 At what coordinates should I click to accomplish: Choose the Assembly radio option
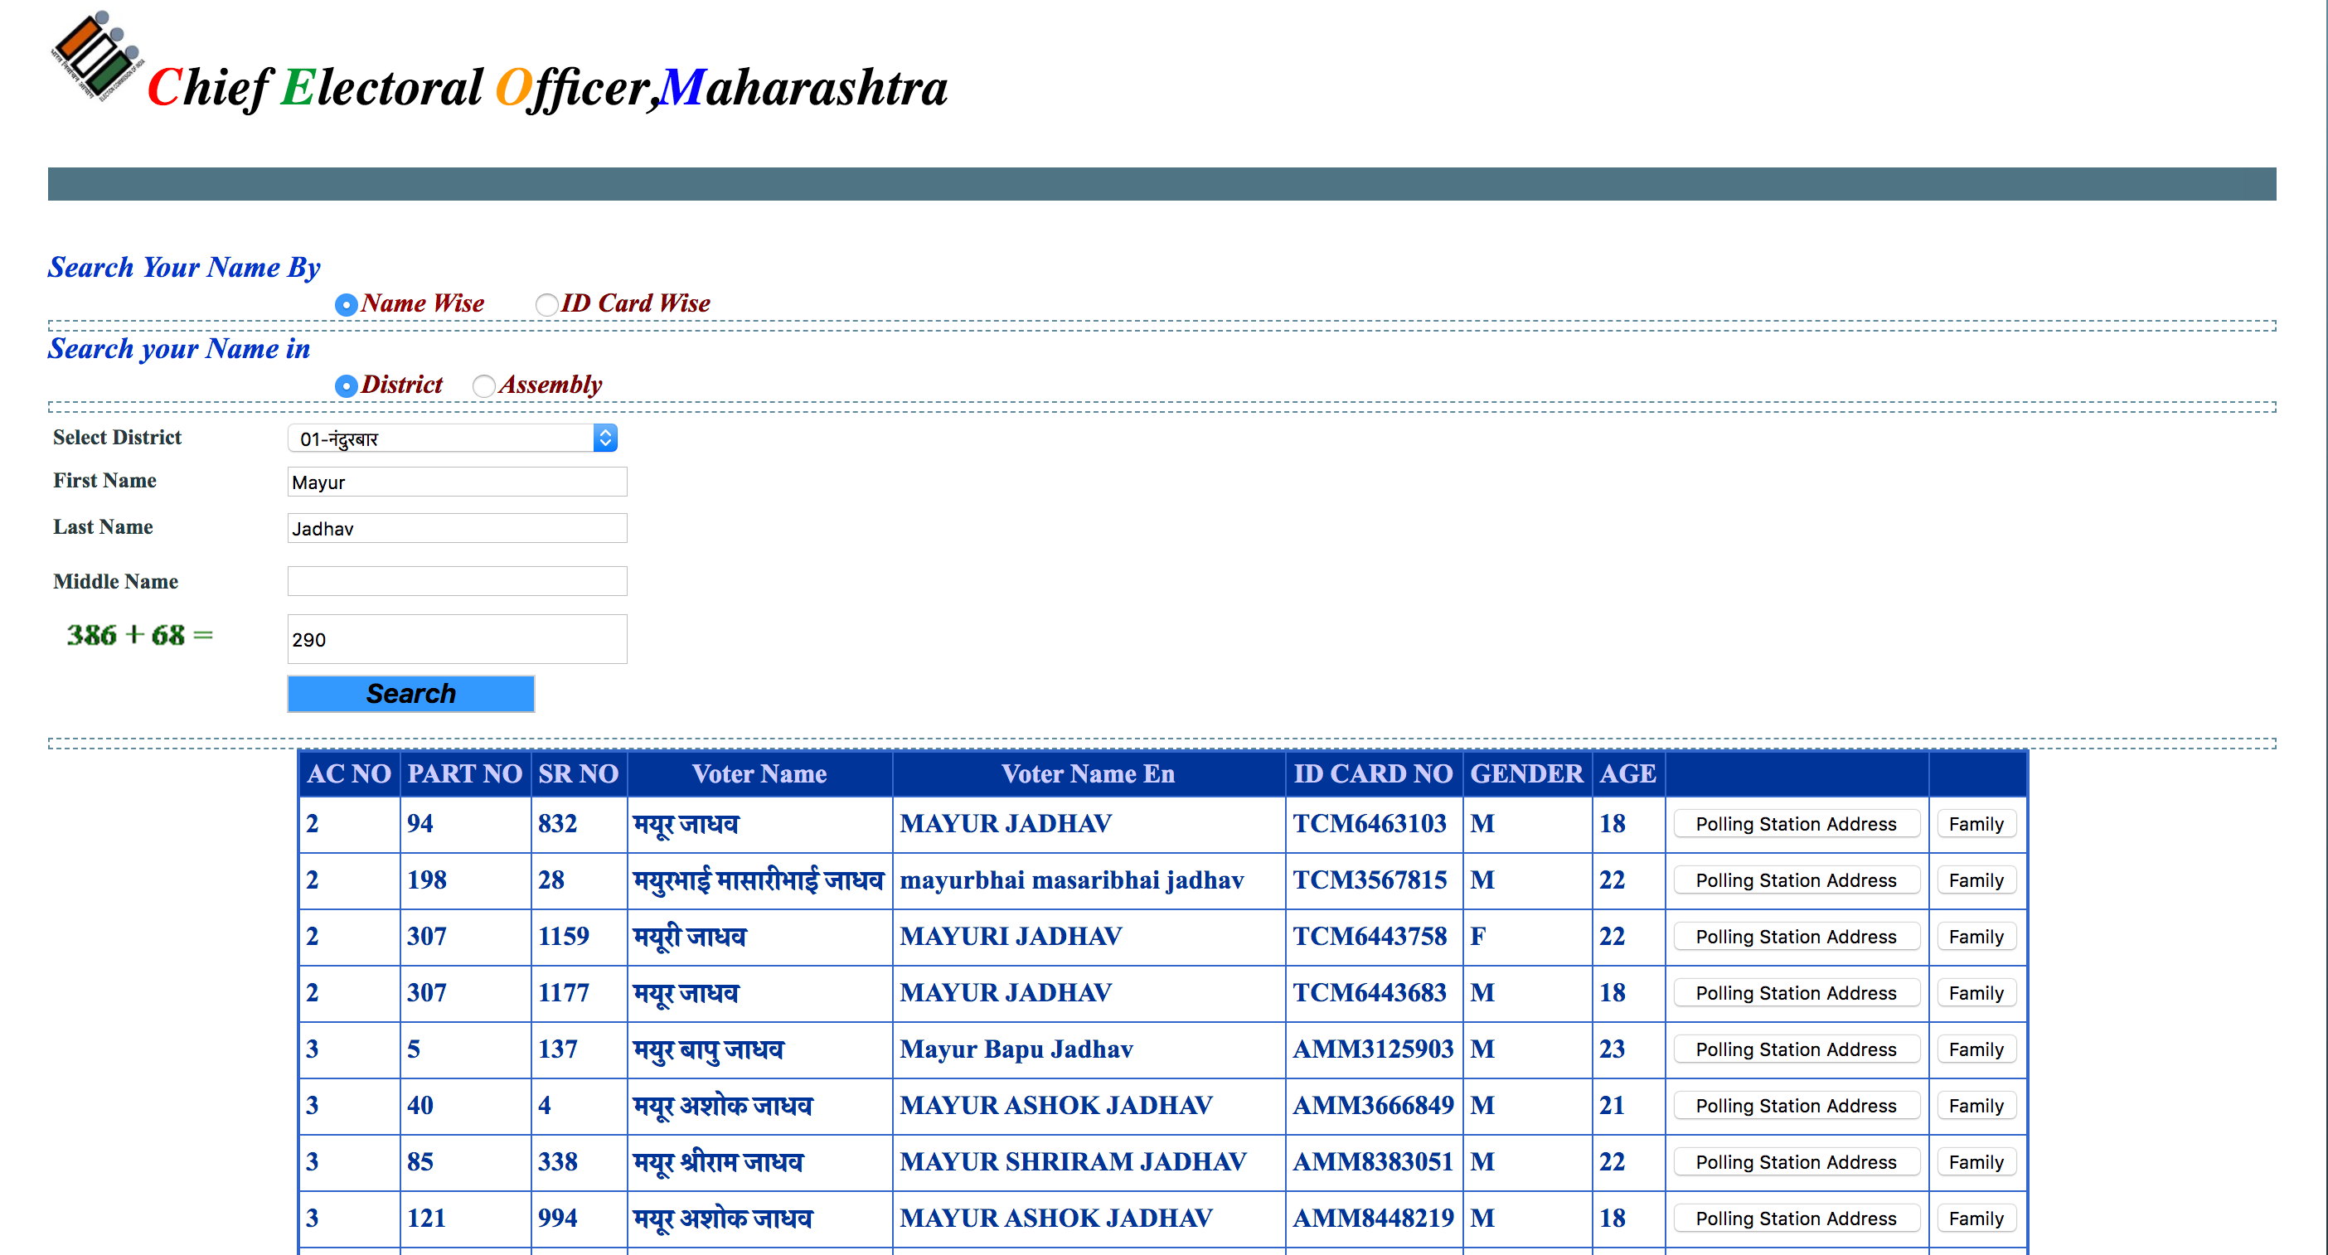coord(483,387)
